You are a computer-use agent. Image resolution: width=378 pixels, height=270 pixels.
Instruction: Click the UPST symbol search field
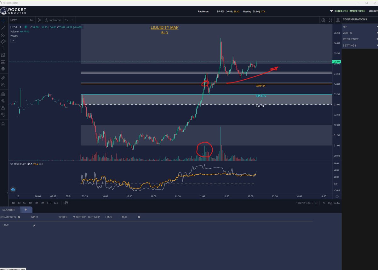click(x=17, y=20)
